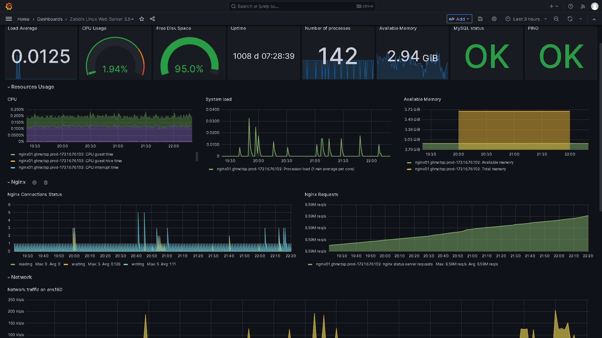Screen dimensions: 602x338
Task: Open the refresh interval dropdown arrow
Action: pos(581,19)
